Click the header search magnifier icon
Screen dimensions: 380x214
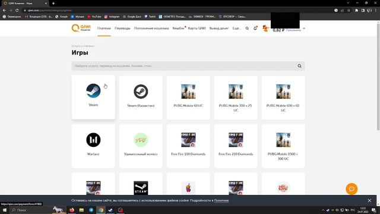tap(247, 29)
